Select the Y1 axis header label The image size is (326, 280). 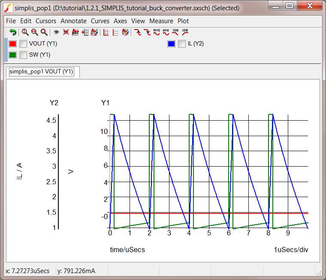point(105,103)
